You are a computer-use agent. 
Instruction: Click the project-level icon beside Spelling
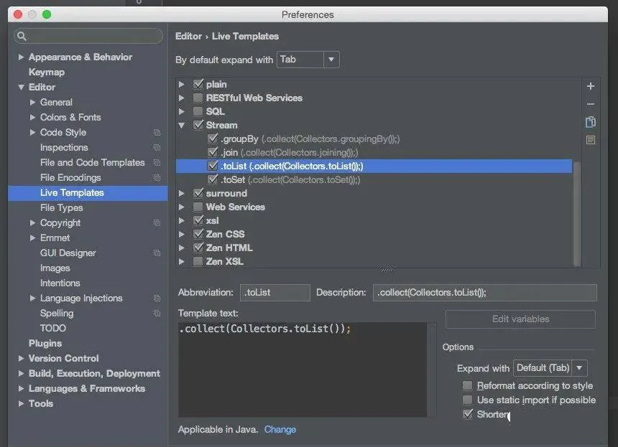pyautogui.click(x=157, y=314)
